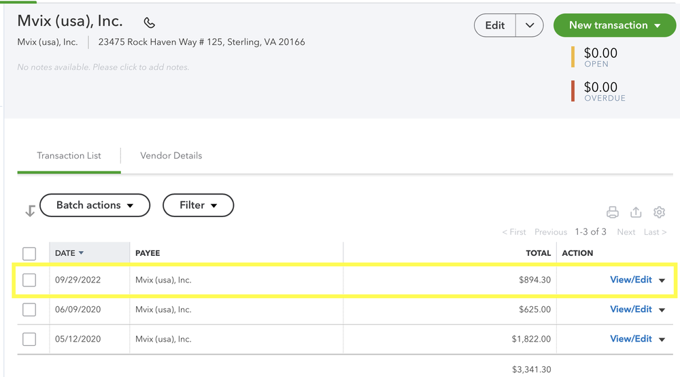Click the export icon above the table

point(636,212)
